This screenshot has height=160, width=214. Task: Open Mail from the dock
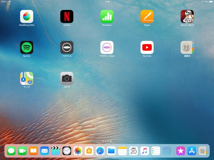[44, 151]
